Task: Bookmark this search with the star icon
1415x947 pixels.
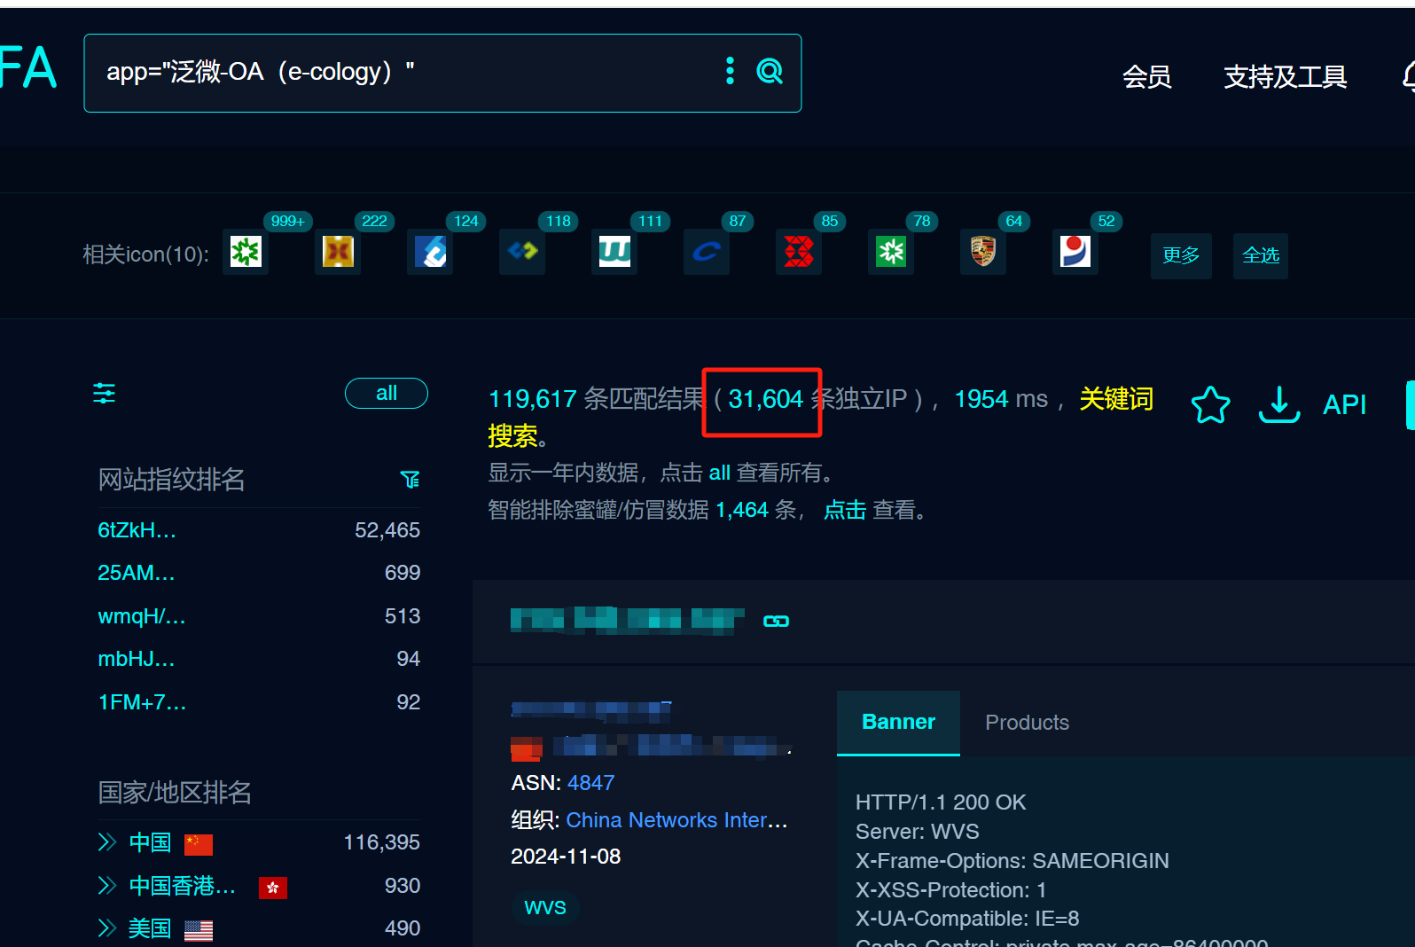Action: [1210, 404]
